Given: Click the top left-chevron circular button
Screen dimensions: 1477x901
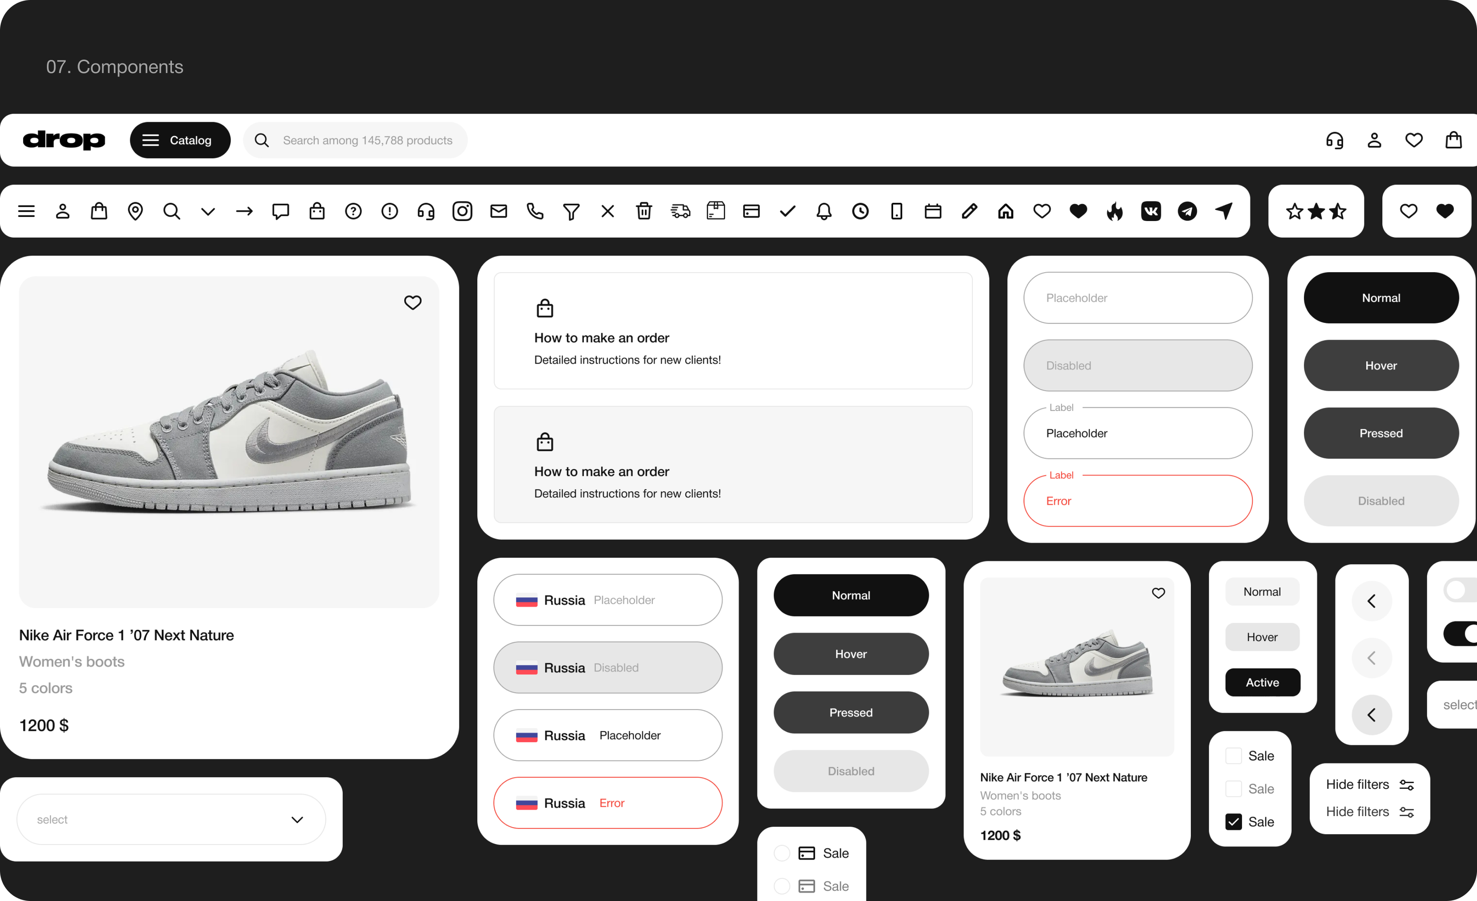Looking at the screenshot, I should pyautogui.click(x=1371, y=601).
